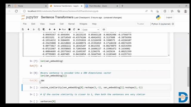Restart kernel and run all cells icon
This screenshot has height=107, width=191.
click(79, 29)
